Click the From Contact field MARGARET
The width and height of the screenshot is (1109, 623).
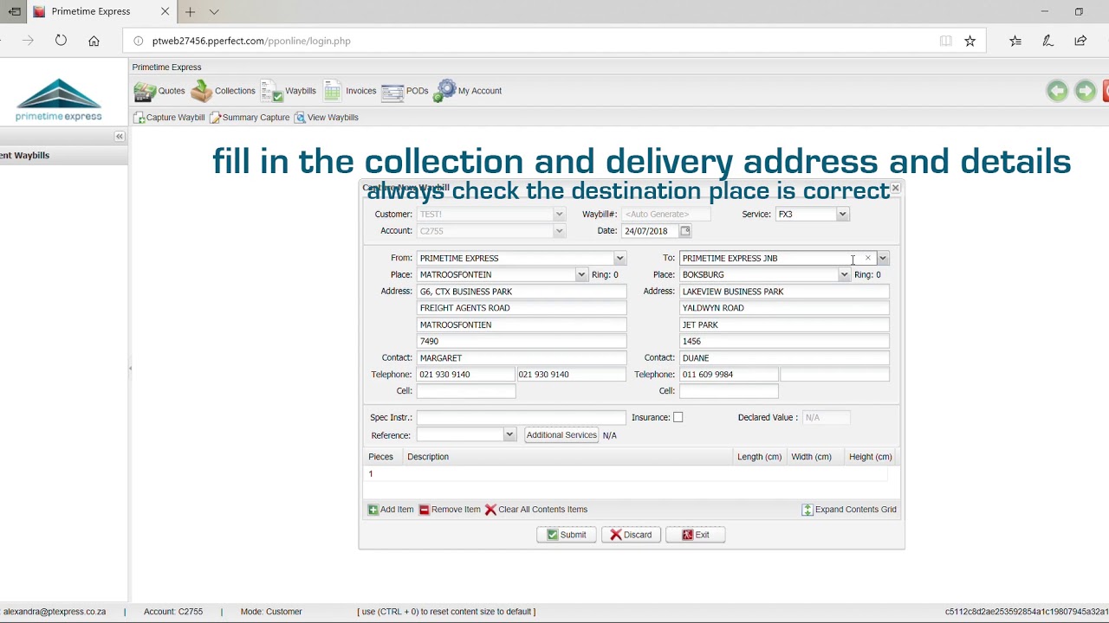[521, 358]
